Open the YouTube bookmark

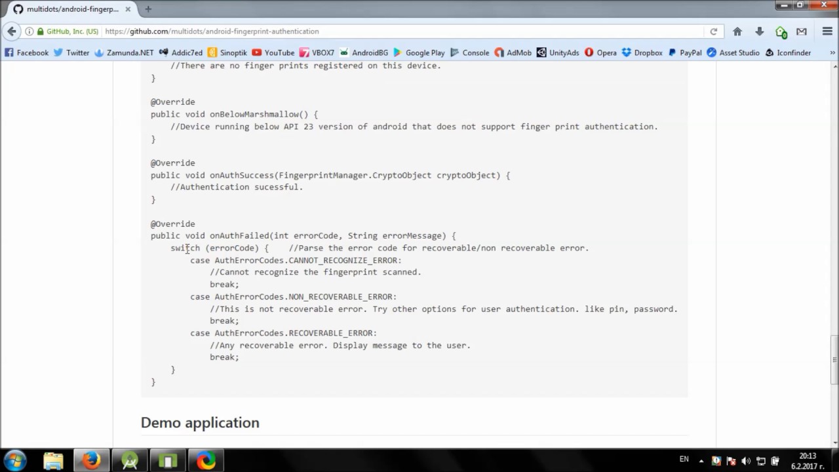coord(273,52)
